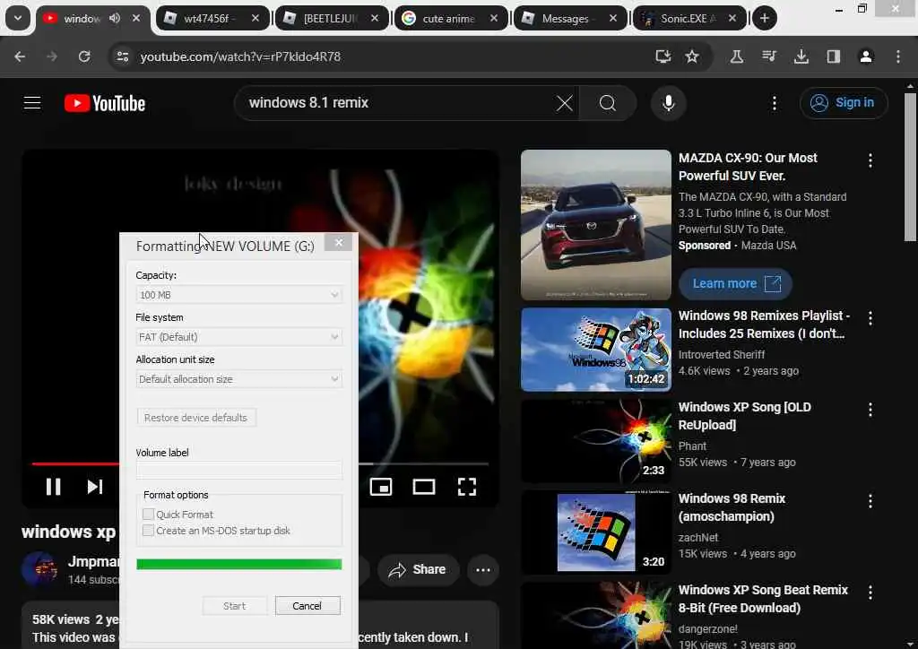
Task: Share the video
Action: (x=418, y=569)
